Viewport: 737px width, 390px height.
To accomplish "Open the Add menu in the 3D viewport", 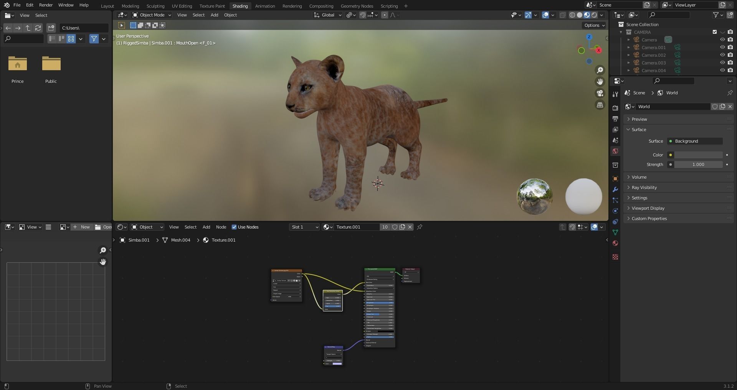I will click(214, 15).
